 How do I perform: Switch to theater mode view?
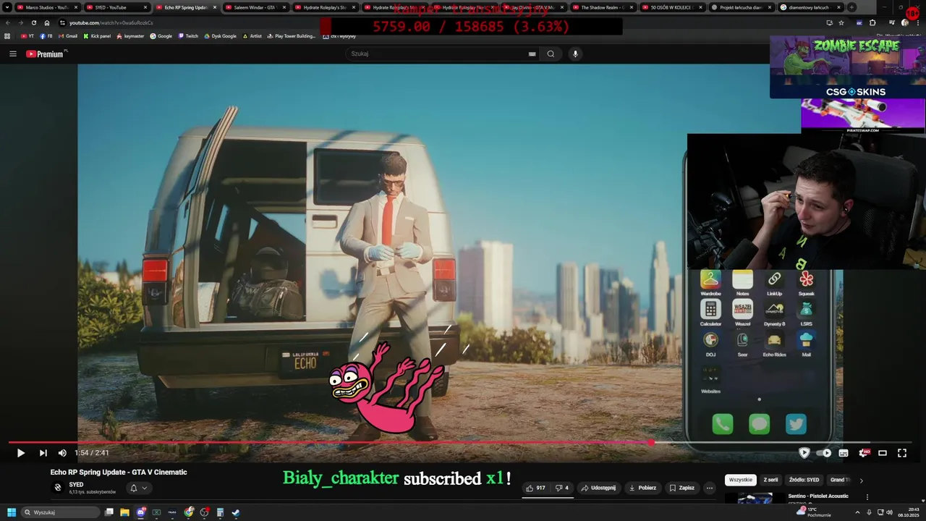click(883, 453)
